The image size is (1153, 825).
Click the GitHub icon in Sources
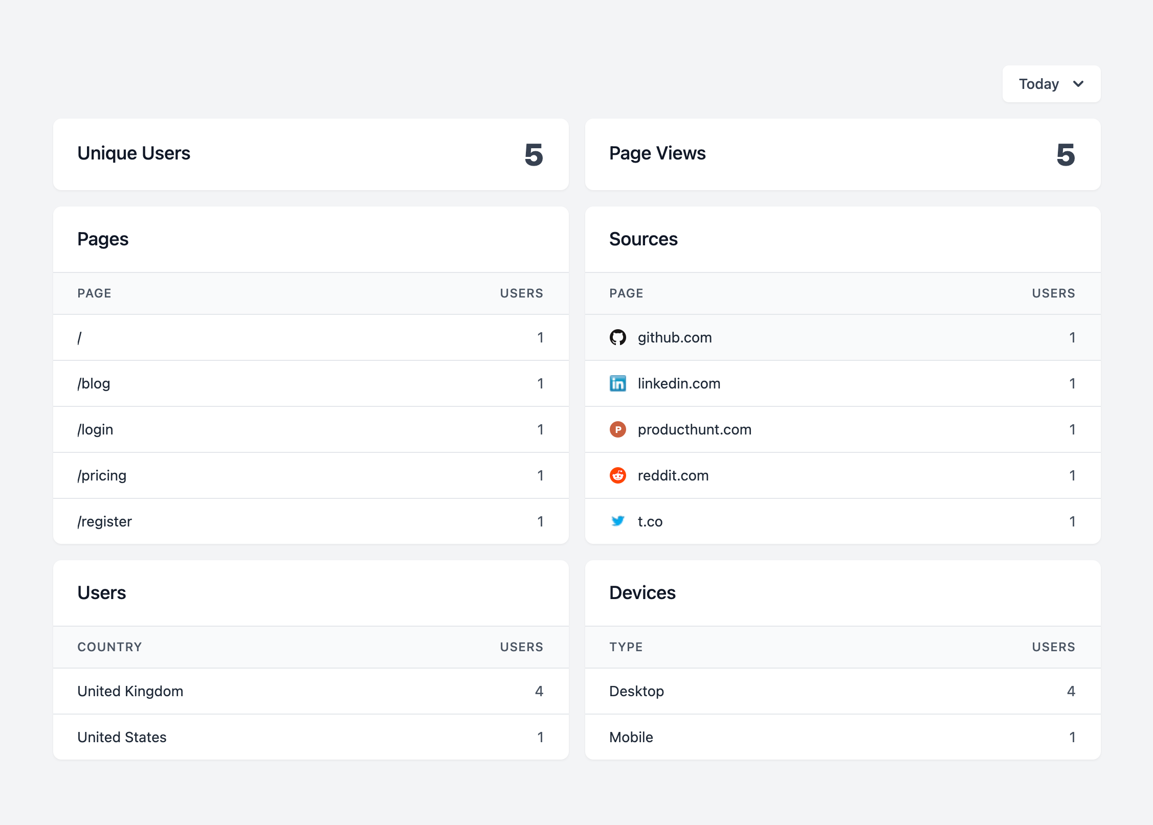click(x=618, y=337)
